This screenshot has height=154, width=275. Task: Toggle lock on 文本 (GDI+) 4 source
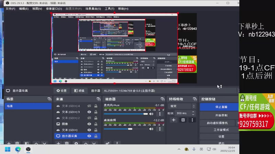coord(96,106)
